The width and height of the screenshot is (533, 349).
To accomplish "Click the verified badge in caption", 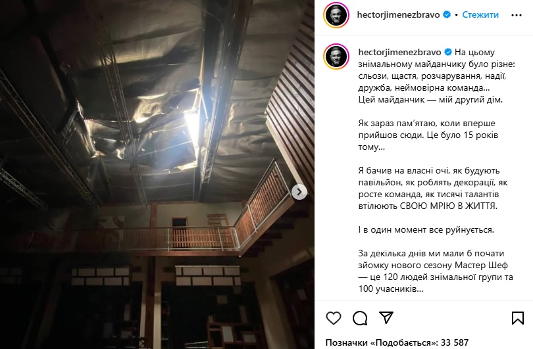I will pos(448,53).
